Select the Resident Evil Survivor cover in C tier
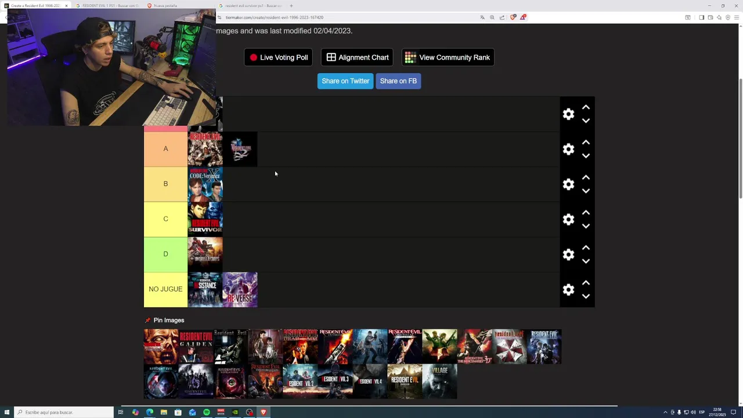Image resolution: width=743 pixels, height=418 pixels. (x=205, y=219)
